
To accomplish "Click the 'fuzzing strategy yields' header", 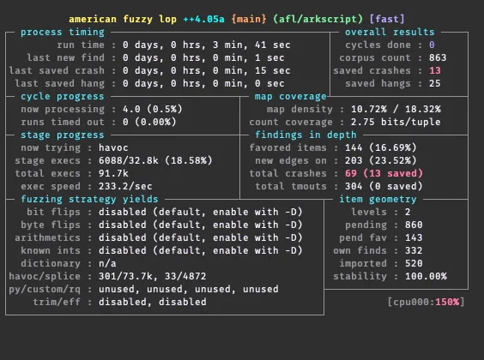I will coord(89,199).
